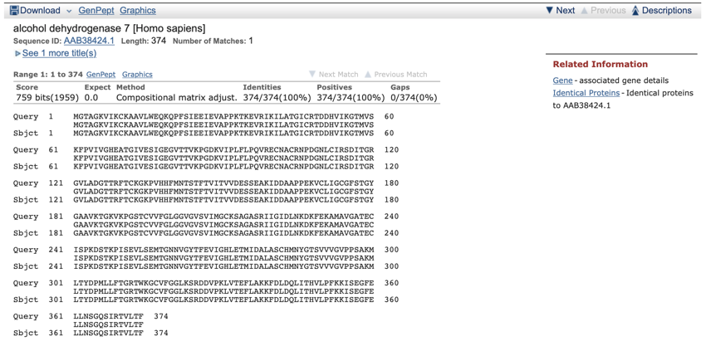Open the Identical Proteins link

point(586,93)
